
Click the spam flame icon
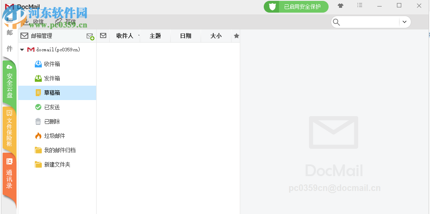coord(38,136)
